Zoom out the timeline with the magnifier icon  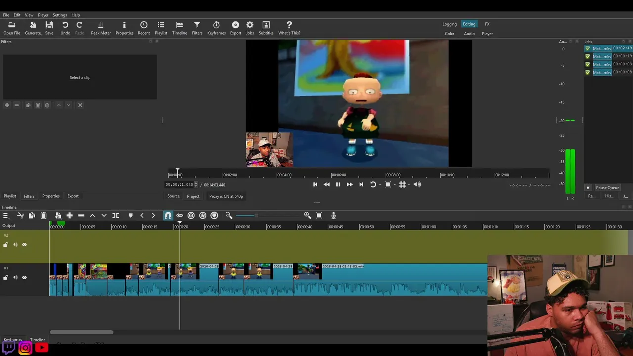229,215
